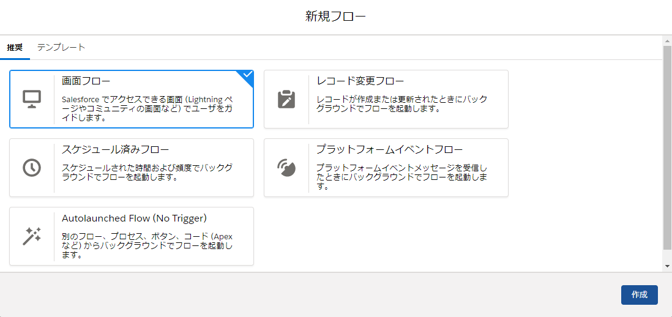672x317 pixels.
Task: Select the 画面フロー card title
Action: (86, 81)
